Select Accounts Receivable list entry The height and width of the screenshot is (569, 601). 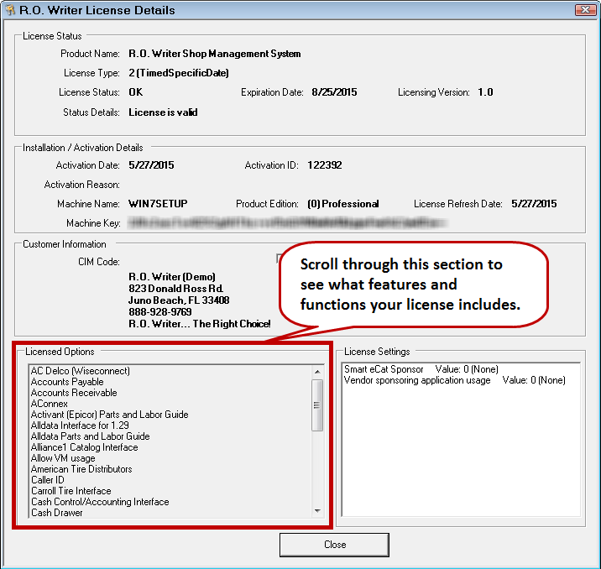[74, 393]
